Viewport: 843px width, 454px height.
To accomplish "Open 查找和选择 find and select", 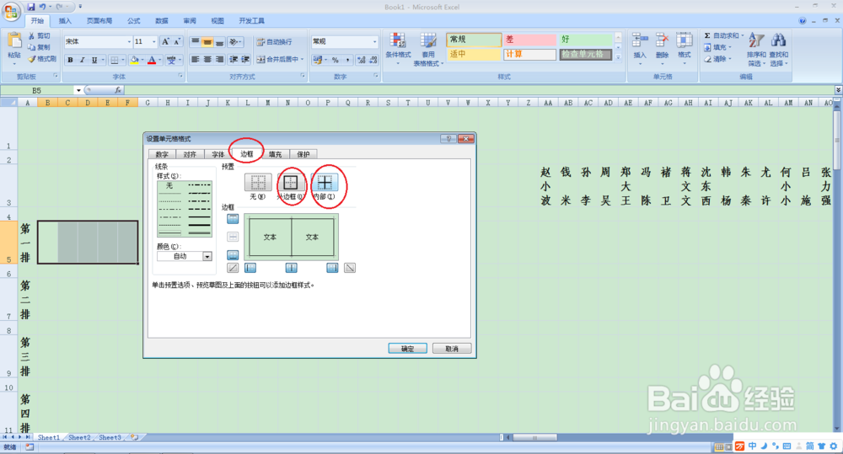I will tap(778, 49).
